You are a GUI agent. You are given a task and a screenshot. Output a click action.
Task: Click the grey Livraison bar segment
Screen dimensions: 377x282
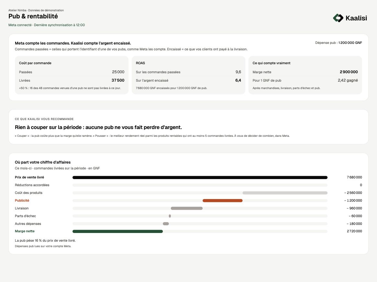tap(187, 208)
